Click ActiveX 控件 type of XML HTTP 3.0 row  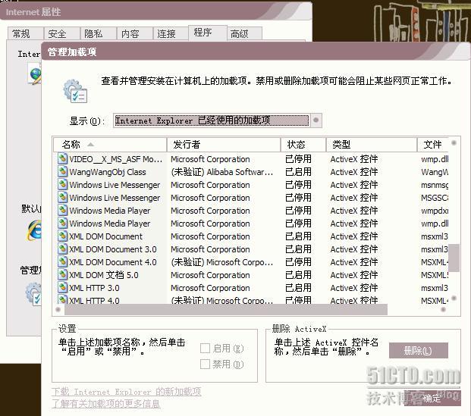[x=354, y=288]
